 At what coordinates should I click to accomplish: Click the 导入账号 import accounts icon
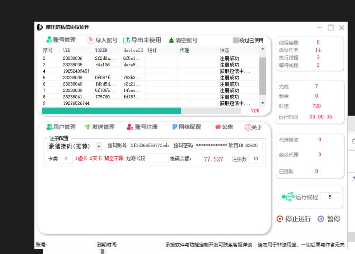click(90, 40)
